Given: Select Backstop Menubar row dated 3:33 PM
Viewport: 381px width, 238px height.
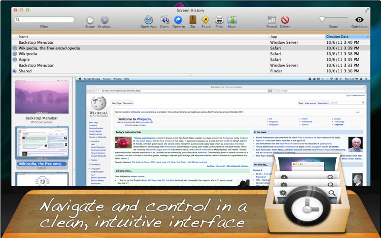Looking at the screenshot, I should click(191, 65).
